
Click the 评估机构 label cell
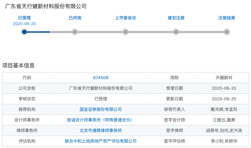coord(27,141)
